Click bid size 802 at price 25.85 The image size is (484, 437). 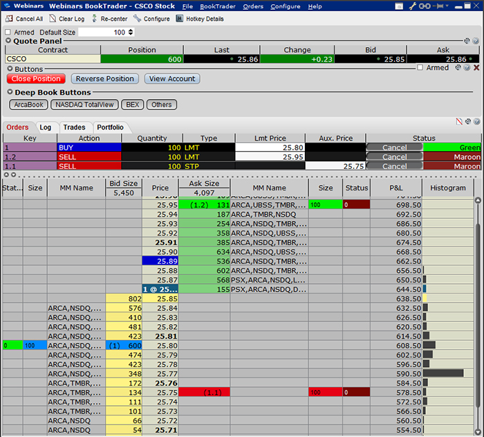pos(124,298)
